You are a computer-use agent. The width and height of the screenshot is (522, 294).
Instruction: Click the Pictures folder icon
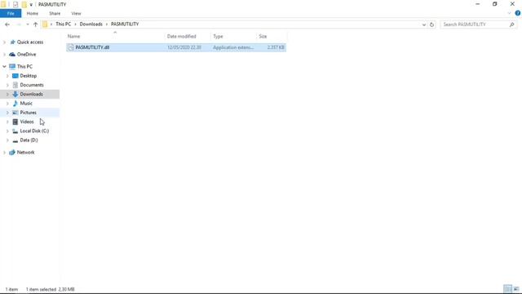[15, 113]
